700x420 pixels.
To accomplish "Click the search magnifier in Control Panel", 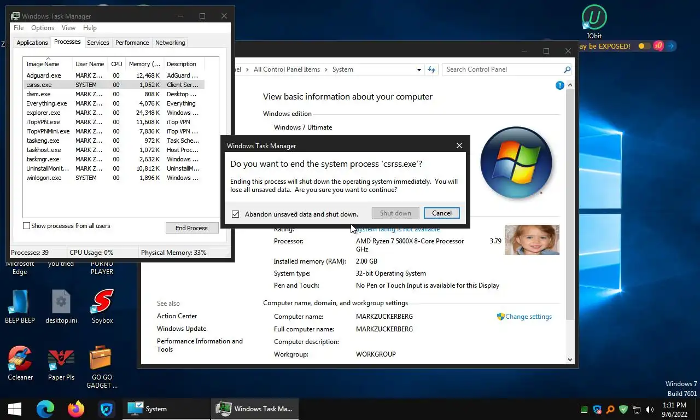I will coord(567,69).
